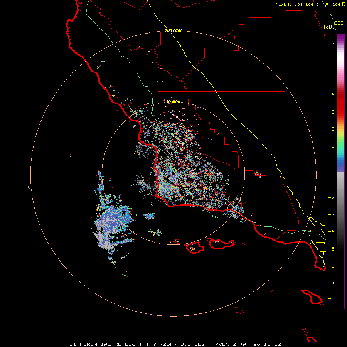Click the color scale value 7
The image size is (347, 347).
click(333, 43)
